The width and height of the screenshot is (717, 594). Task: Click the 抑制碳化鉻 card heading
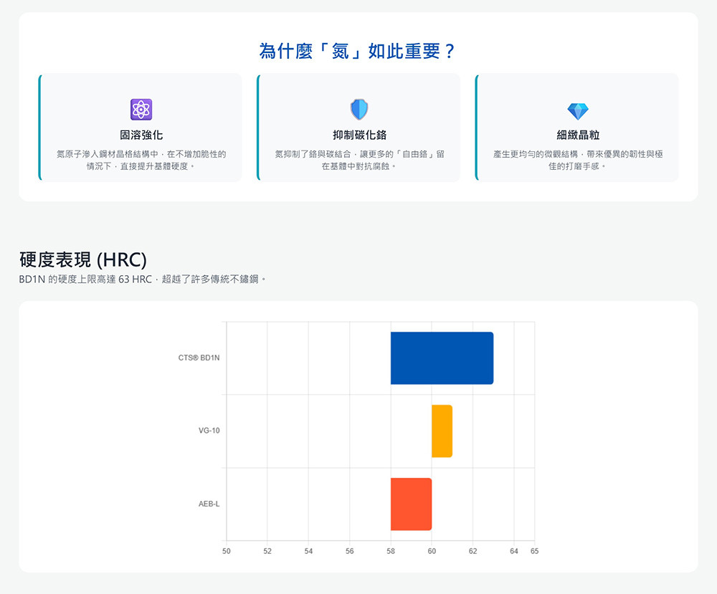coord(359,135)
